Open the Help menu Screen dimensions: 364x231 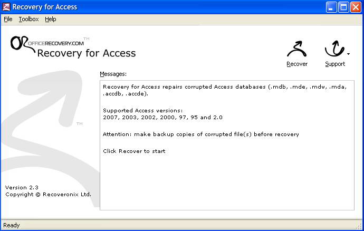click(x=50, y=20)
